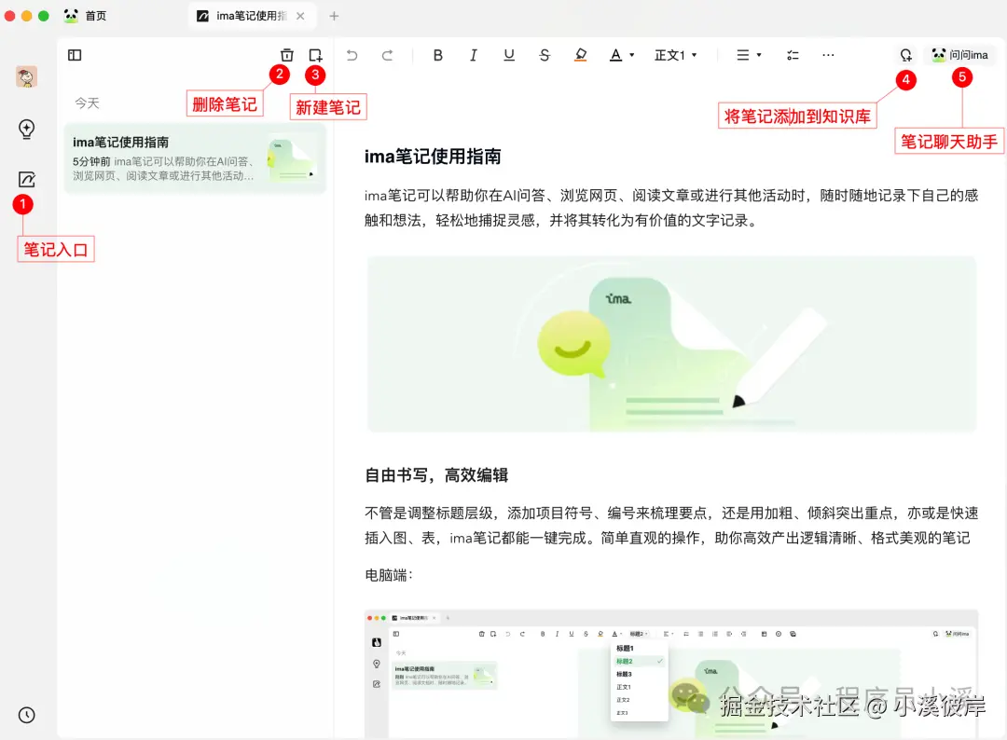This screenshot has height=740, width=1007.
Task: Click the 电脑端 text line
Action: (x=389, y=575)
